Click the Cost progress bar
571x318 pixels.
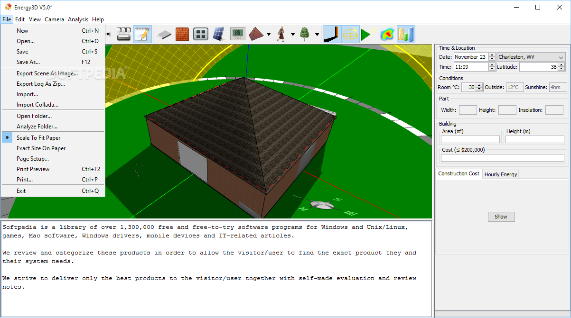503,158
